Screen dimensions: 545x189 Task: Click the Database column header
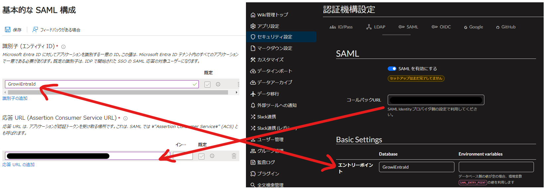pyautogui.click(x=388, y=154)
